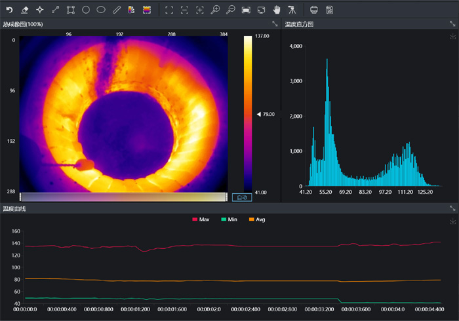Click the undo arrow icon

pyautogui.click(x=9, y=10)
